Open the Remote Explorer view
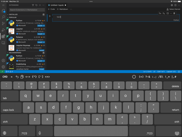The height and width of the screenshot is (137, 182). [3, 43]
